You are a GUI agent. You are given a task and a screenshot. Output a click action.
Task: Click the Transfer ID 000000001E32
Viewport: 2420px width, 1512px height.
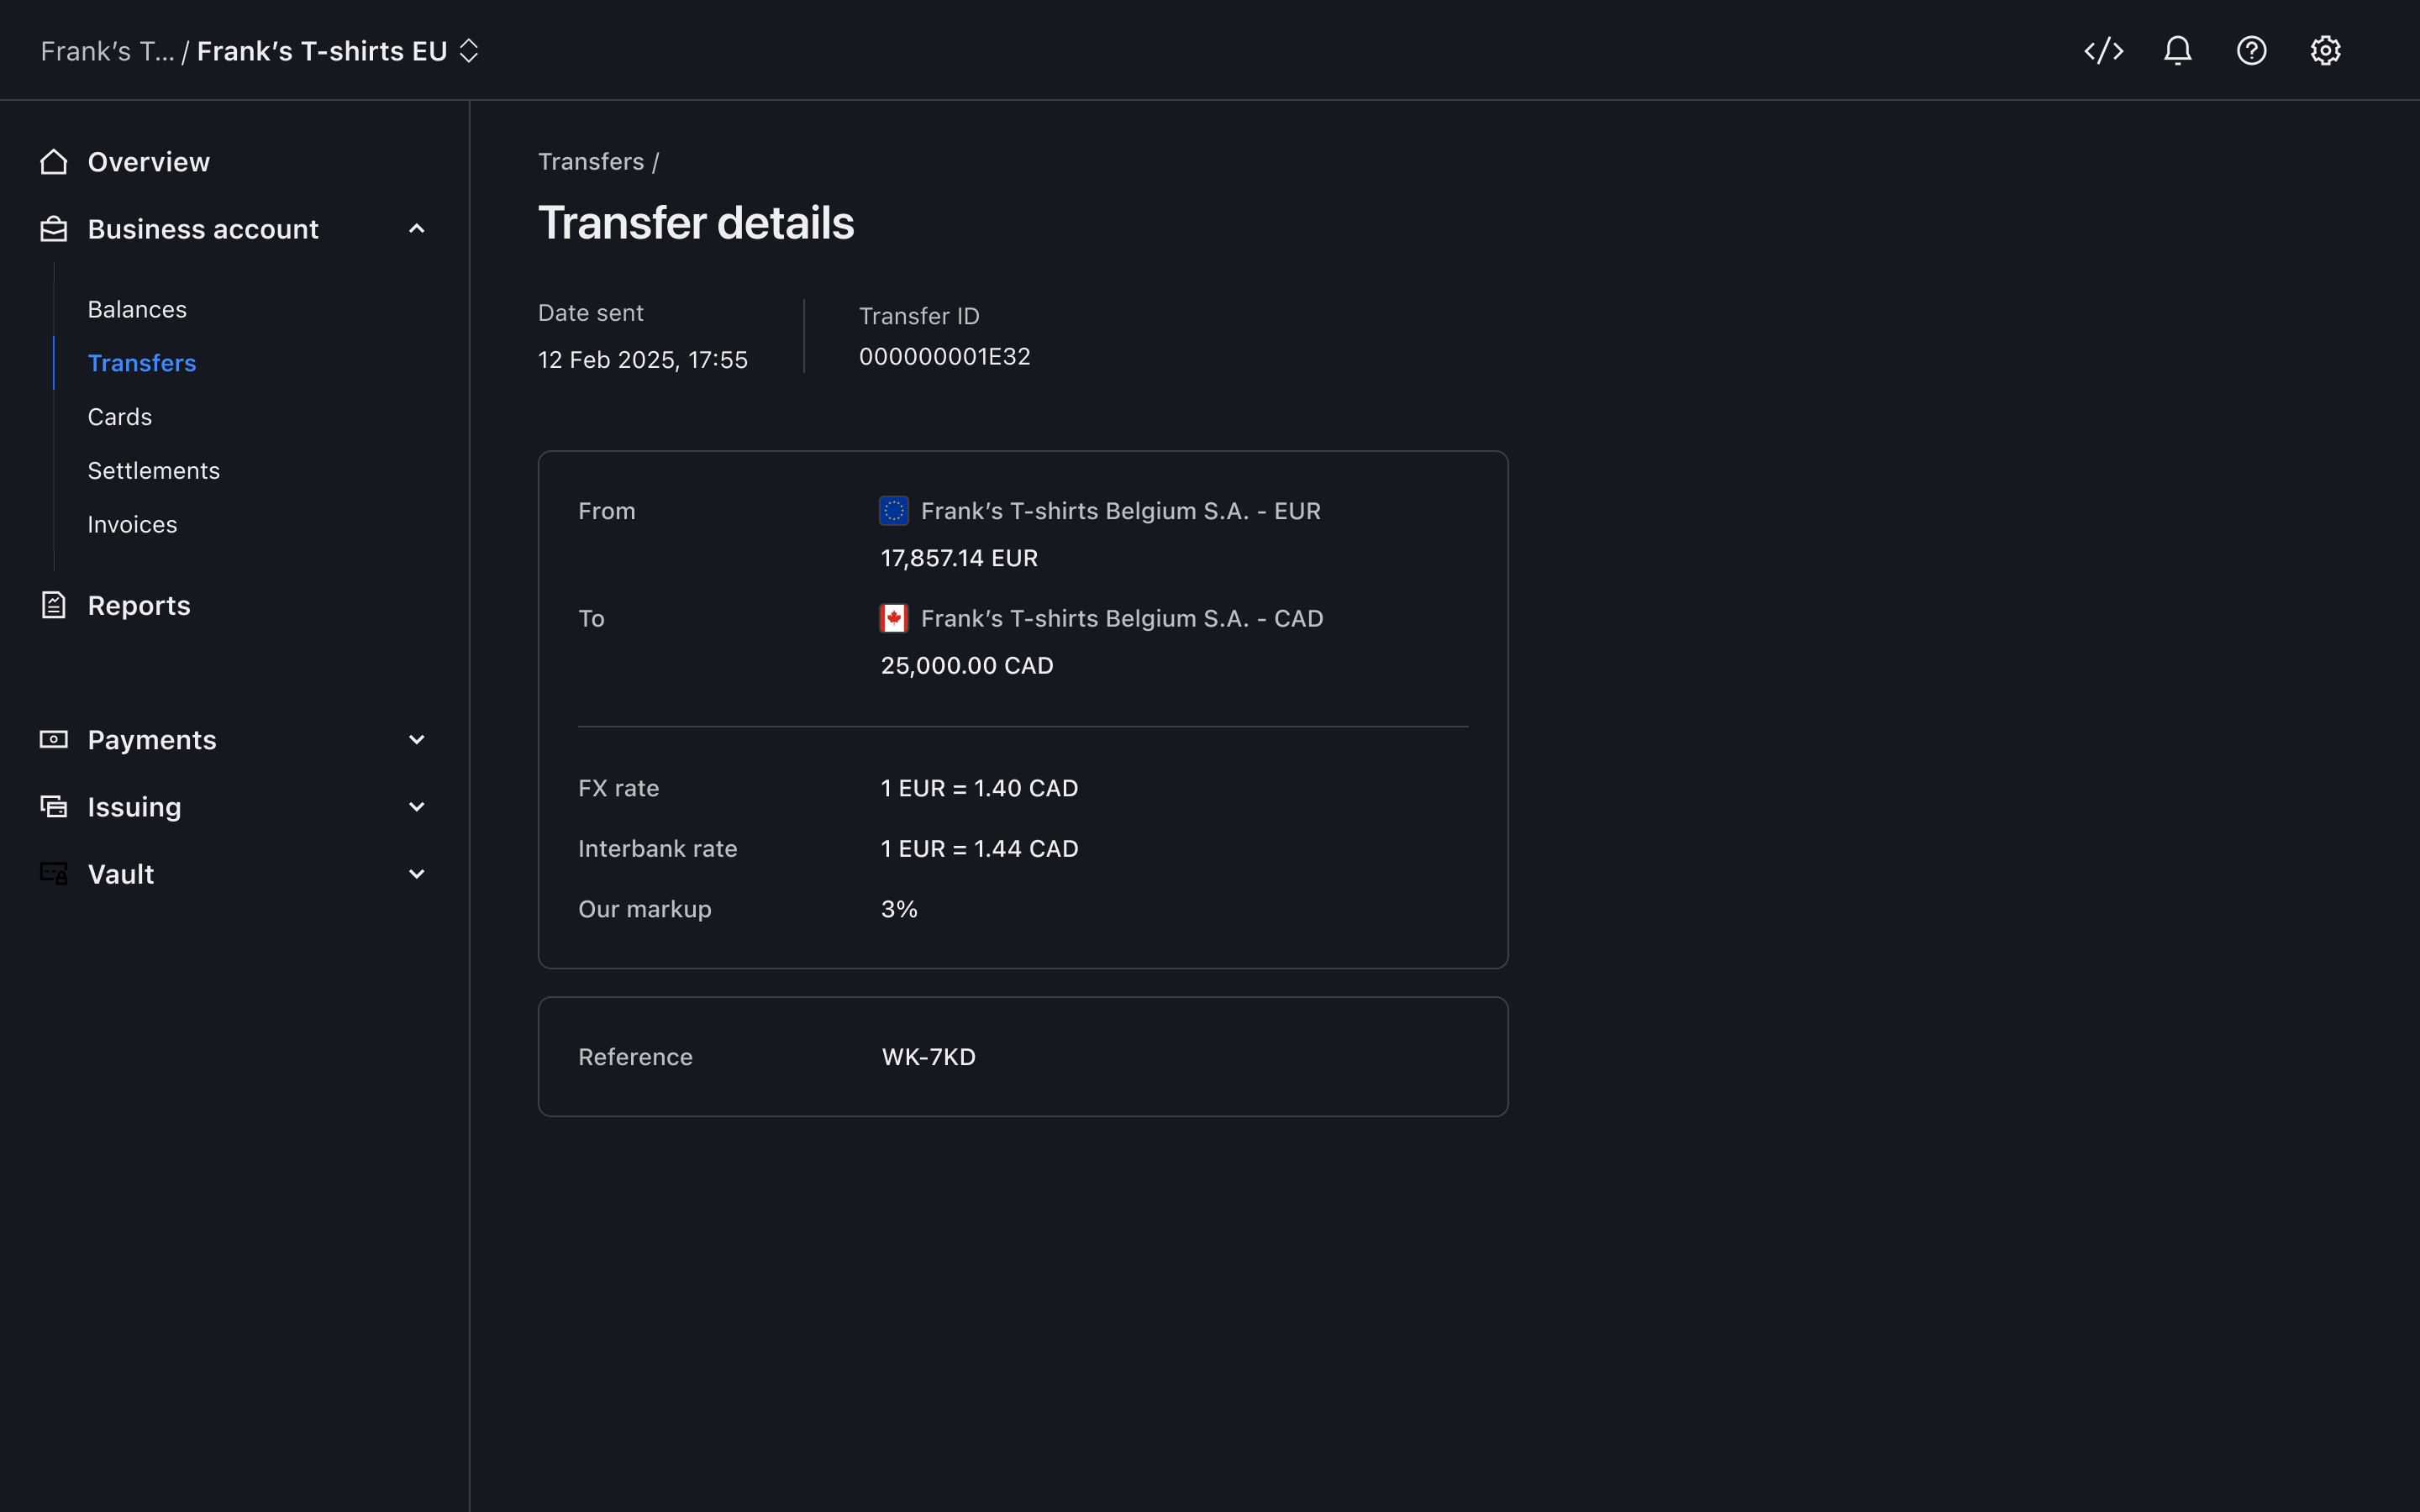point(945,357)
